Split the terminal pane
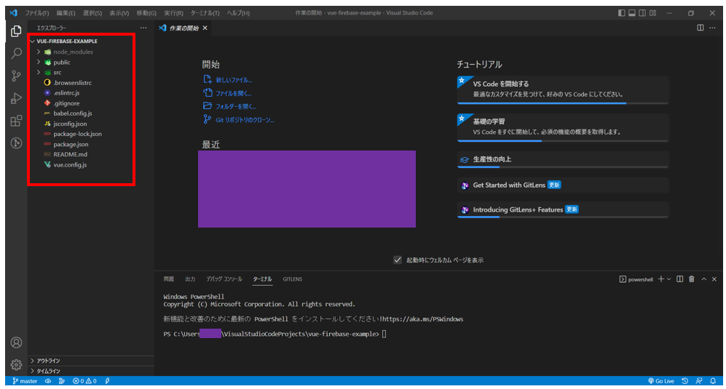726x389 pixels. [x=679, y=279]
